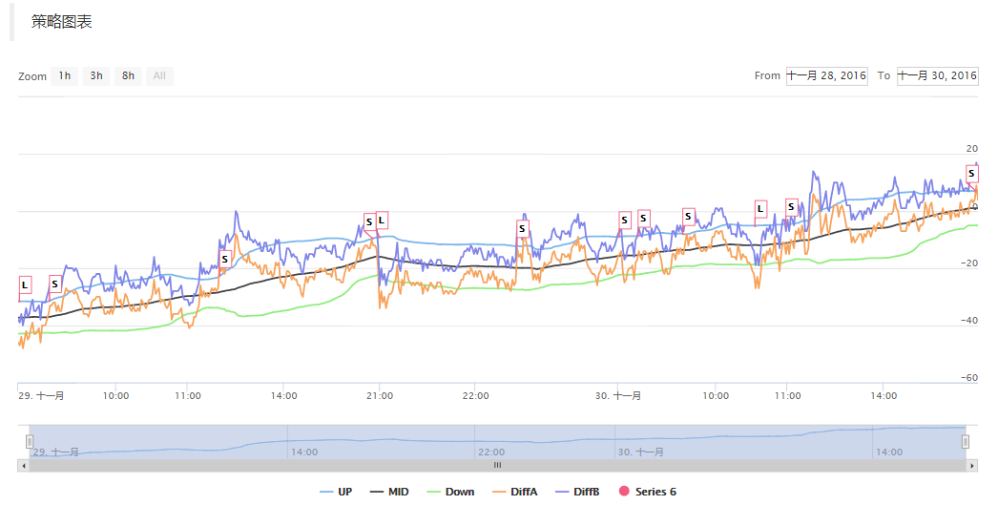
Task: Click the left navigator range handle
Action: point(30,441)
